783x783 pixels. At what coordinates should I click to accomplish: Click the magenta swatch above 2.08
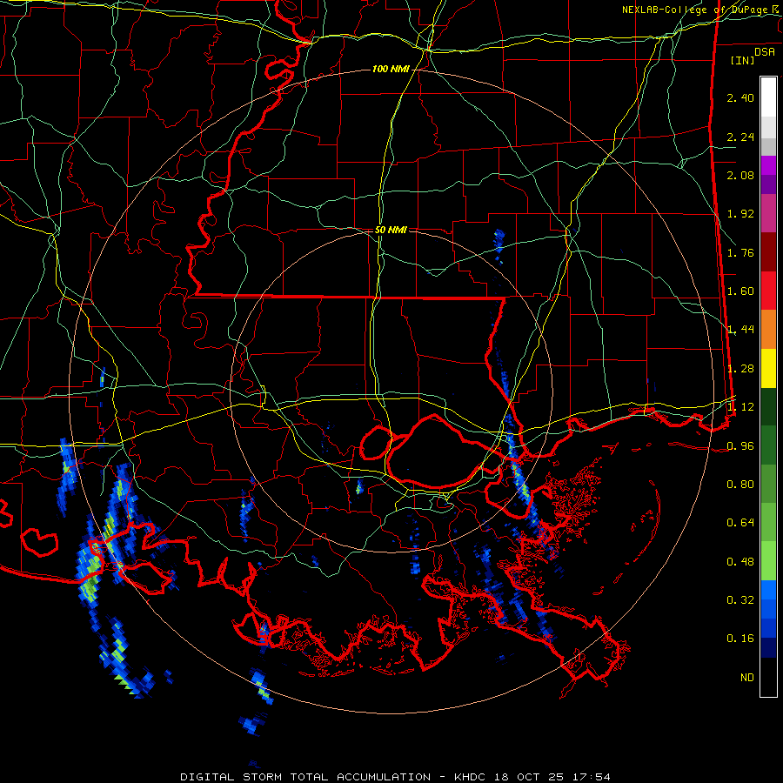(768, 165)
